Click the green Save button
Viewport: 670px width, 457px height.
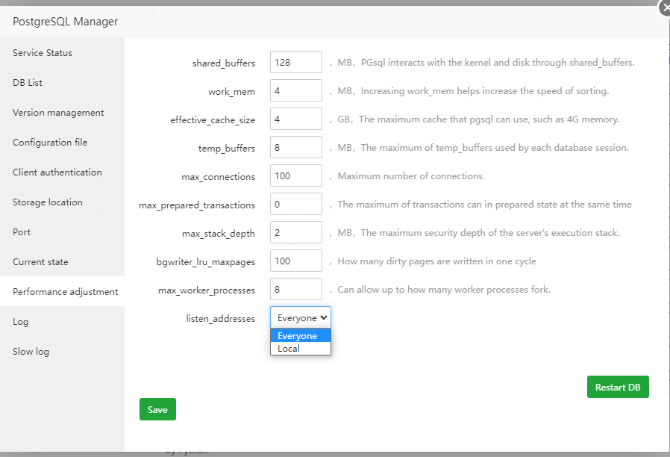(x=157, y=409)
